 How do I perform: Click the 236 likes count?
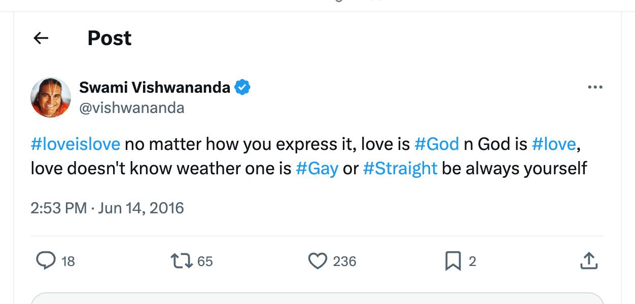(x=344, y=261)
